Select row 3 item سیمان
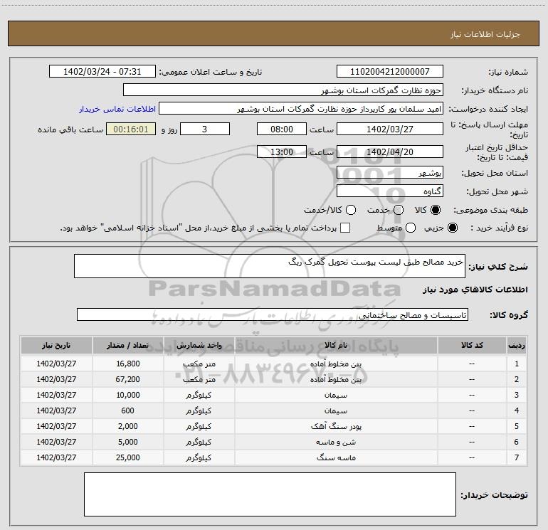548x530 pixels. (x=336, y=395)
